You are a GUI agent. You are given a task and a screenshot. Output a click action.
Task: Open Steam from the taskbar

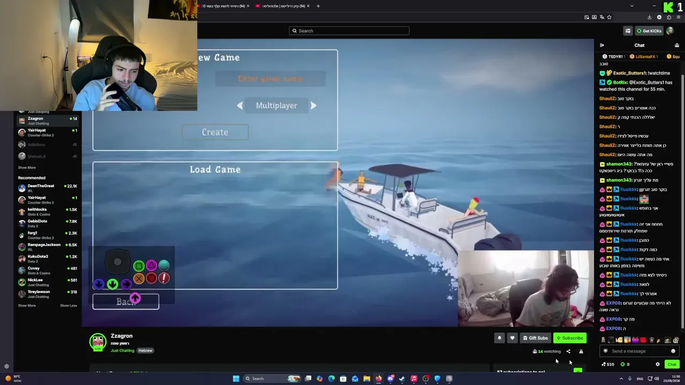402,379
